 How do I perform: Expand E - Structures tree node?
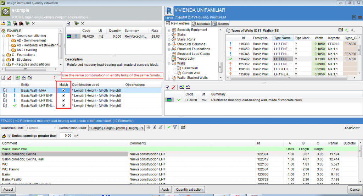pos(4,60)
